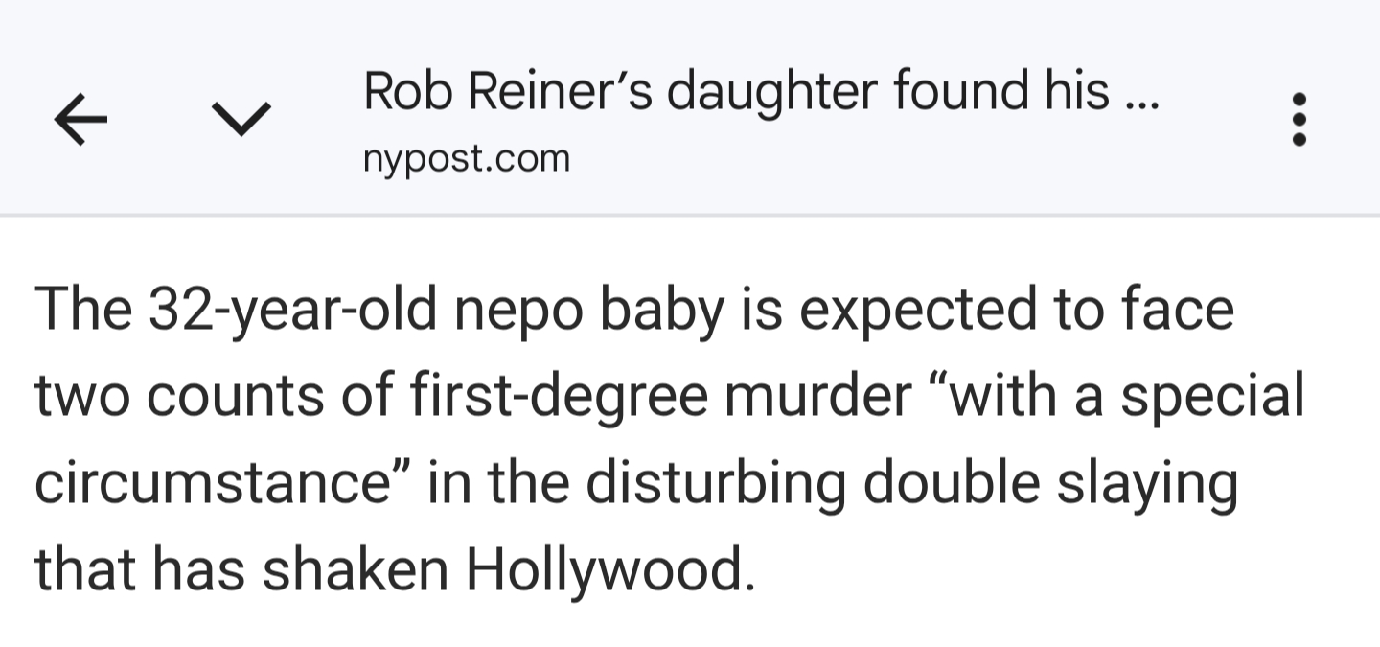Click the word "Hollywood" in the article
This screenshot has height=647, width=1380.
coord(604,569)
